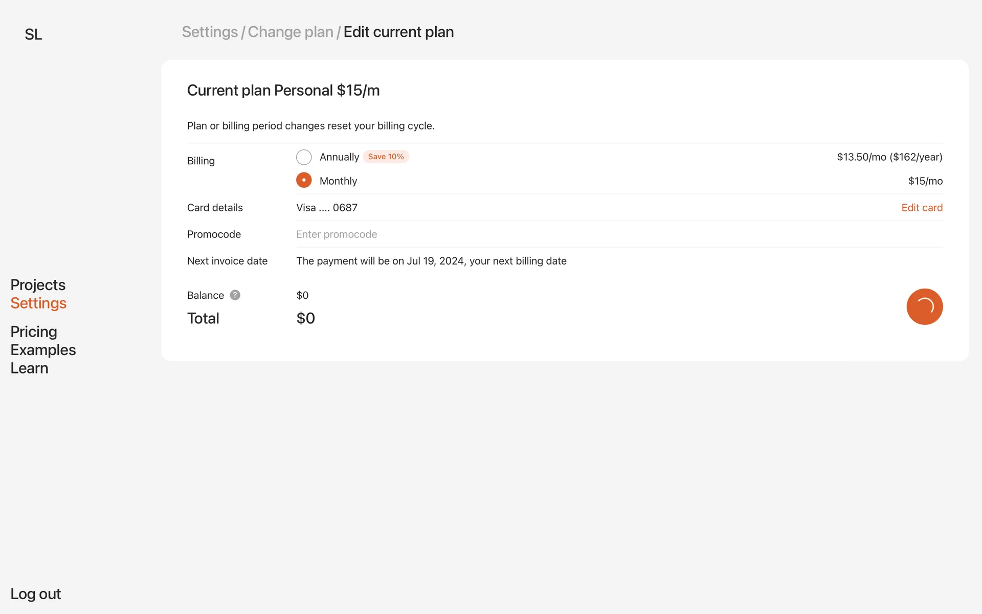Open the Examples sidebar item
Image resolution: width=982 pixels, height=614 pixels.
(x=43, y=350)
